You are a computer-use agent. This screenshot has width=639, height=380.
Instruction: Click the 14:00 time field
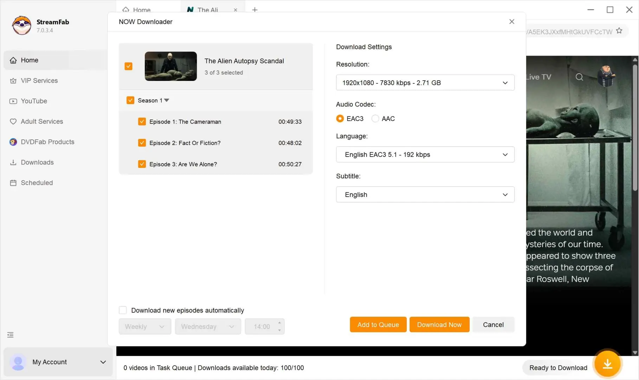pyautogui.click(x=262, y=327)
